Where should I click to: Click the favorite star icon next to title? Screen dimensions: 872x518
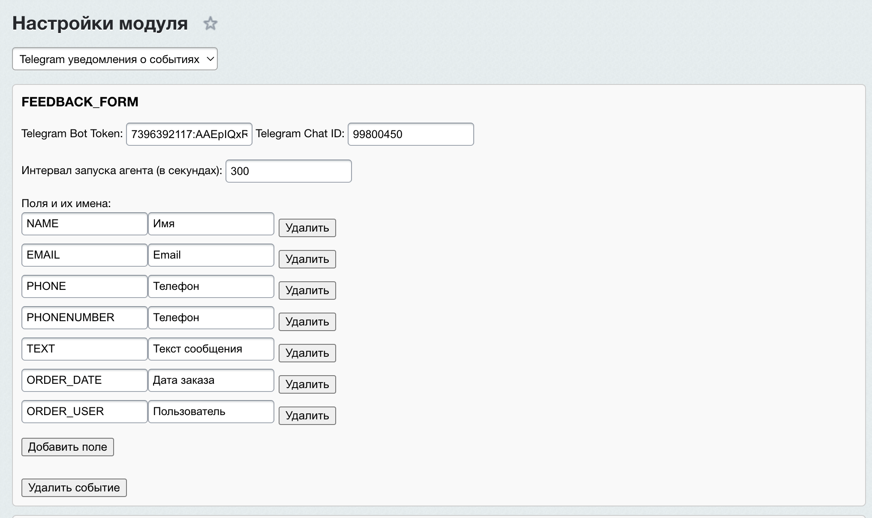210,23
